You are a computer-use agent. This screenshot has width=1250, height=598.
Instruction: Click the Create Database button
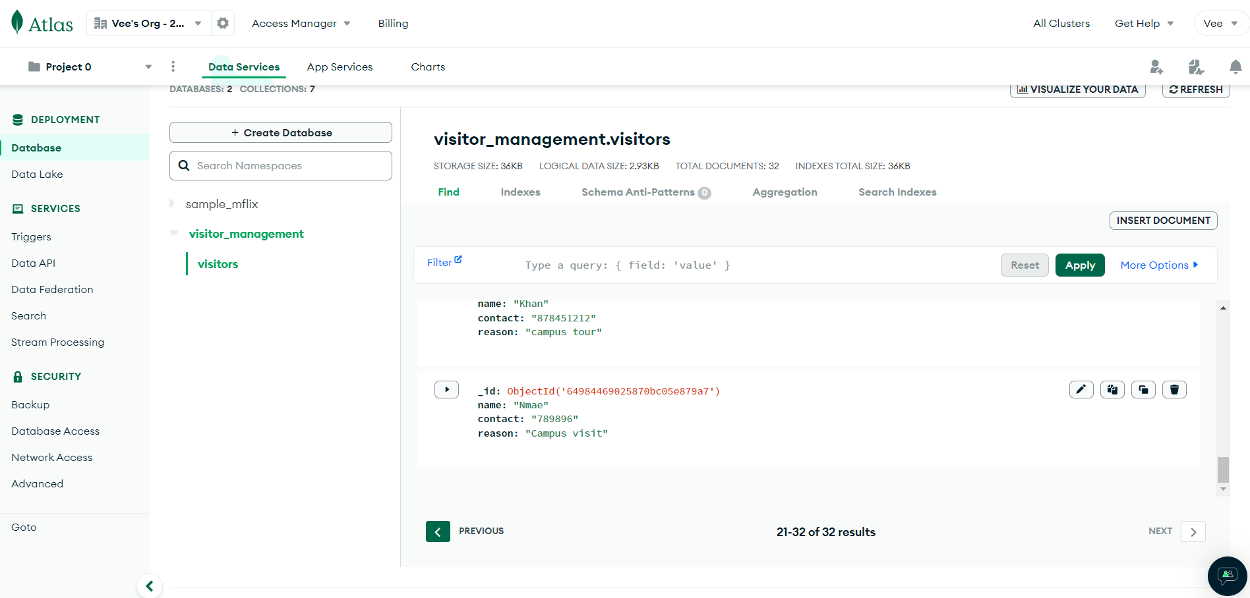point(281,132)
